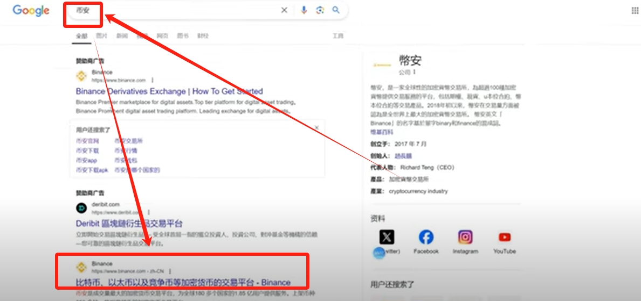This screenshot has width=641, height=301.
Task: Open the 比特币、以太币 trading platform Binance result
Action: coord(183,282)
